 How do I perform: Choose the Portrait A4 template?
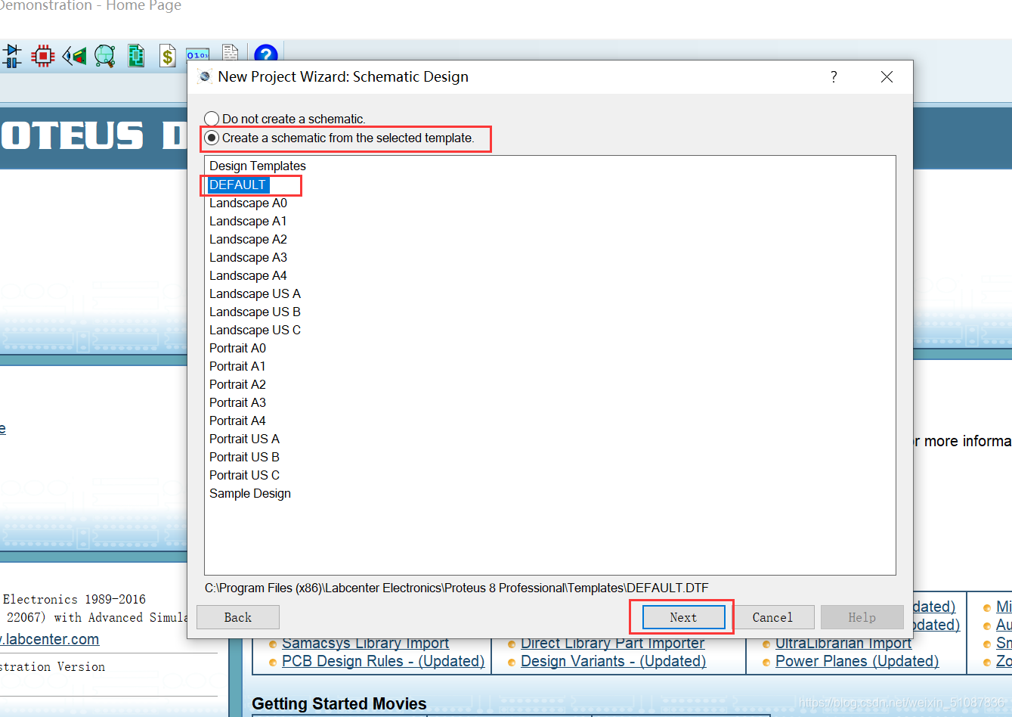(237, 421)
